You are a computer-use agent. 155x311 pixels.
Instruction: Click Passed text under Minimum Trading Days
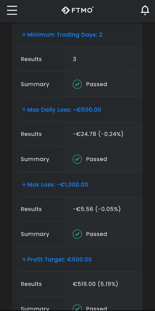pos(96,84)
